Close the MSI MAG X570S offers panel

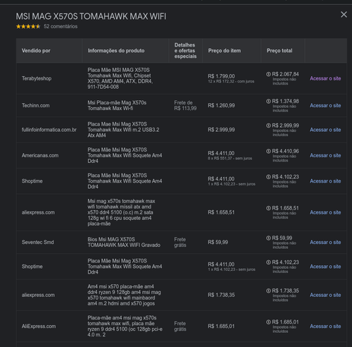(344, 15)
